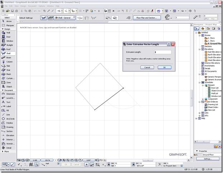Select the Text tool
Screen dimensions: 223x173
coord(8,102)
